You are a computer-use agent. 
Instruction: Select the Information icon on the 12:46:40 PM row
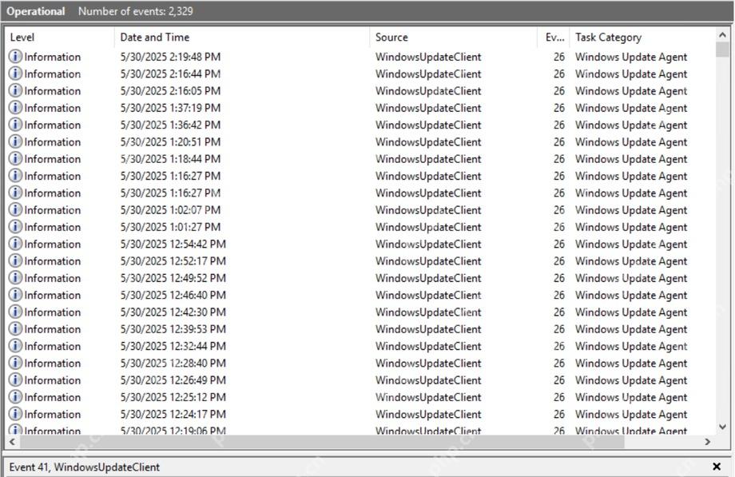[x=15, y=295]
